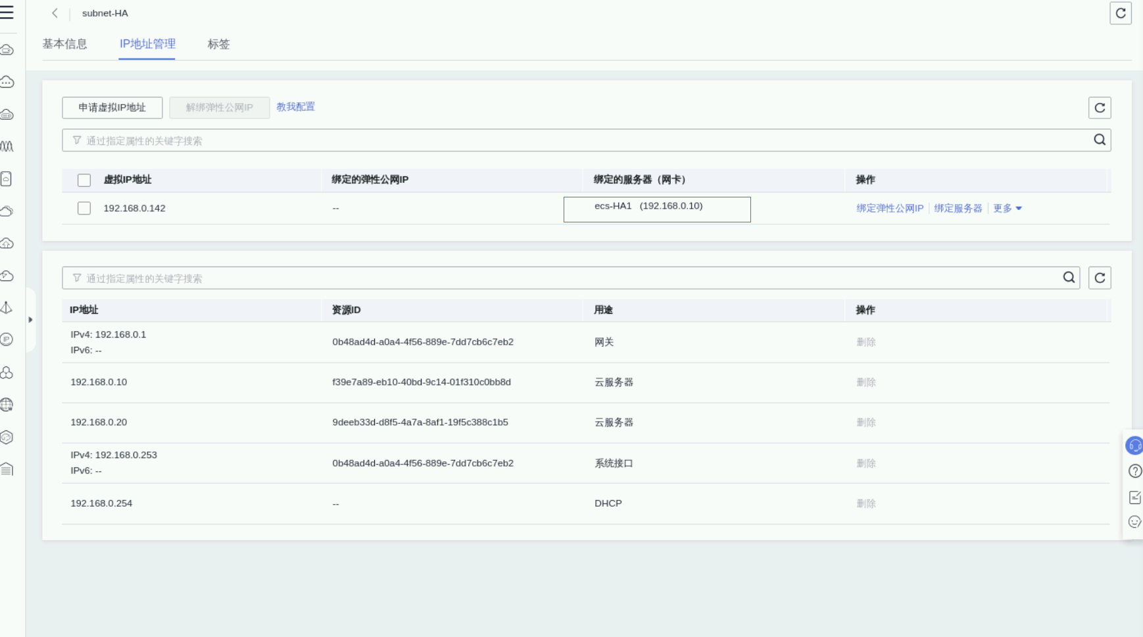Refresh the page with top-right icon
Viewport: 1143px width, 637px height.
1120,13
